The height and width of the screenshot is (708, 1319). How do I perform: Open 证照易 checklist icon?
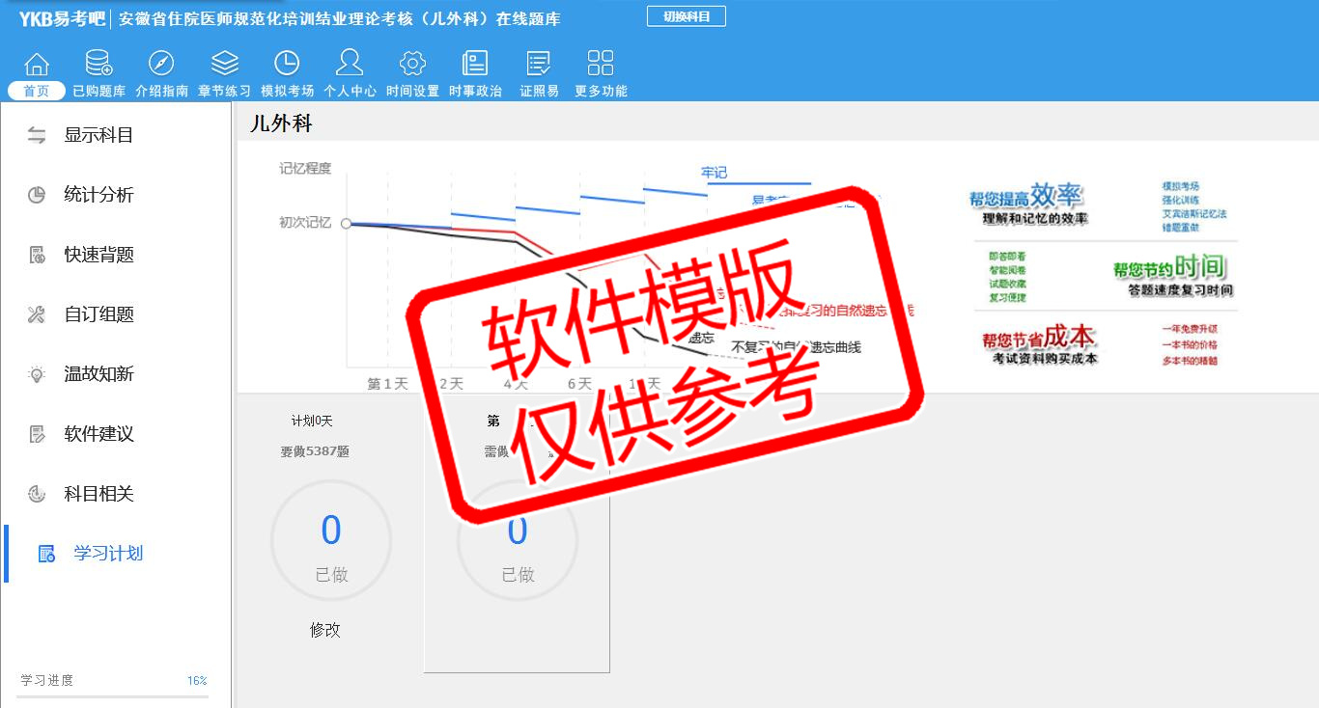click(x=539, y=65)
